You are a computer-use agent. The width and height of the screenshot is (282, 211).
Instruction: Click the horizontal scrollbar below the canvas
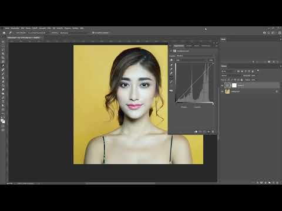click(120, 183)
